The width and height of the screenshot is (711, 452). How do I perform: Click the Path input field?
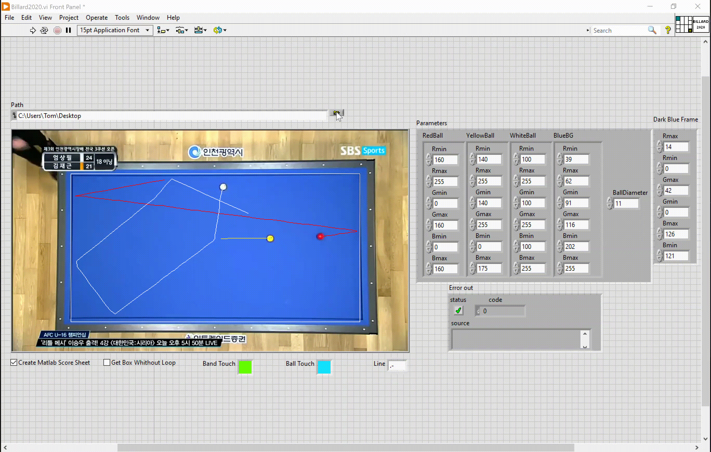point(173,116)
